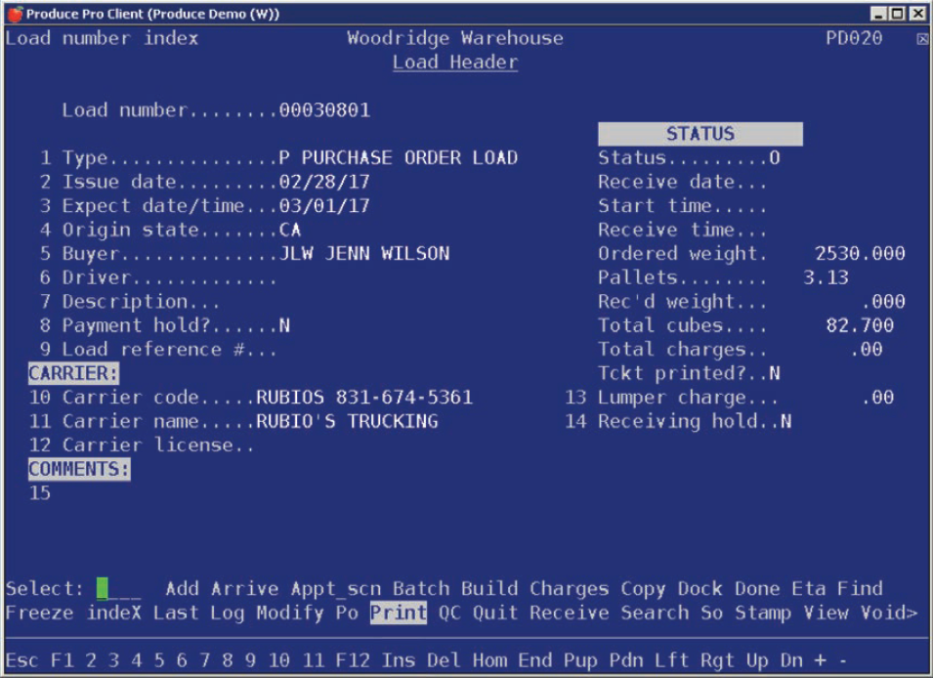Select the highlighted Print command
This screenshot has width=933, height=678.
397,613
